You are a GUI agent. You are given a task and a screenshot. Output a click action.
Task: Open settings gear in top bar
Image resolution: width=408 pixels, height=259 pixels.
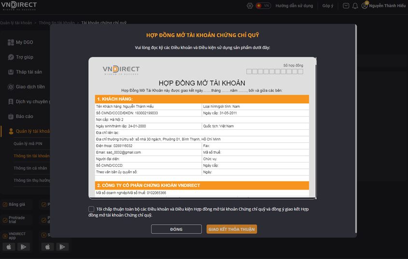coord(250,6)
